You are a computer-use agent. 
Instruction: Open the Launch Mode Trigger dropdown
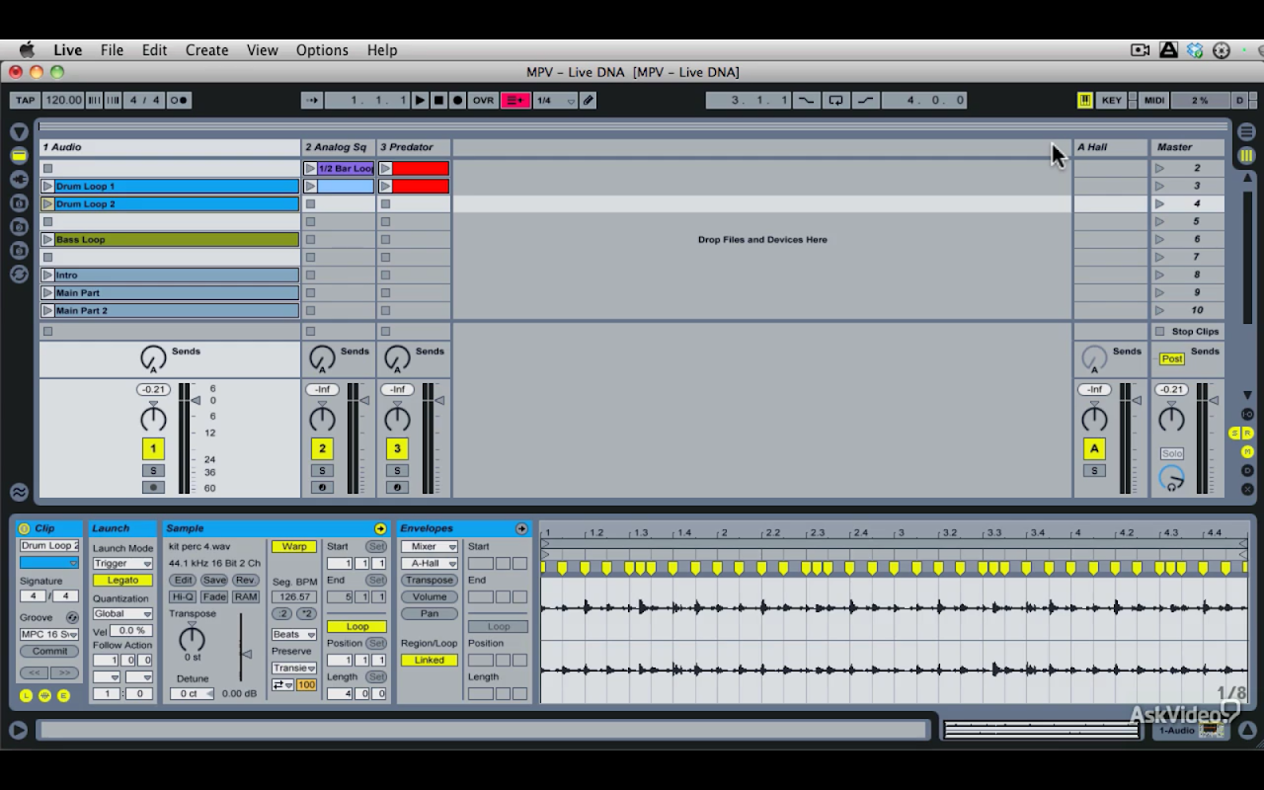pos(122,563)
